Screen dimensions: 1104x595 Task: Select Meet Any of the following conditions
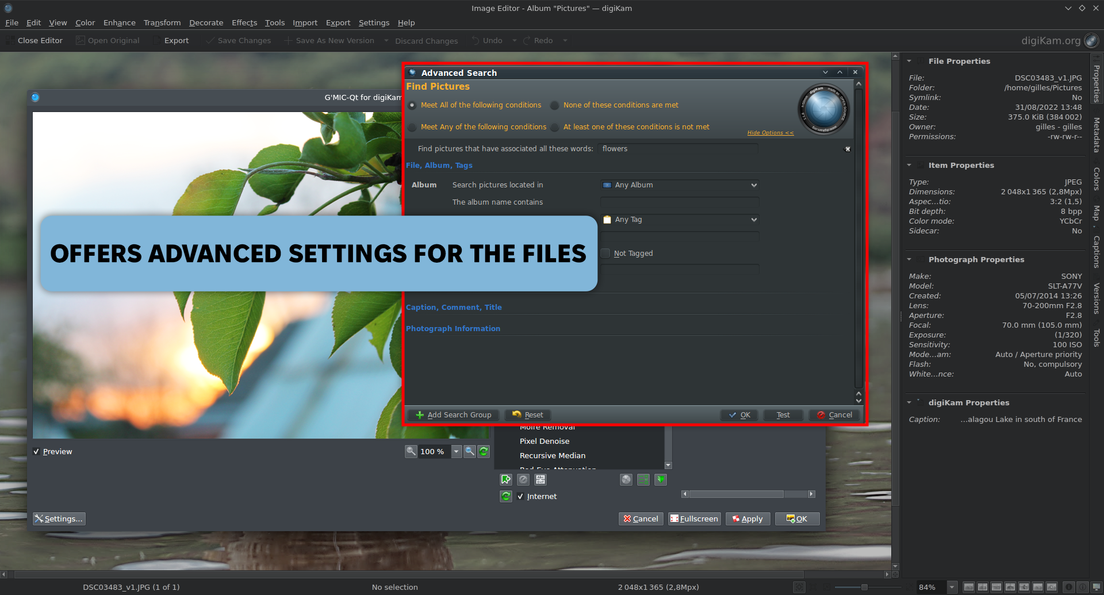point(412,127)
